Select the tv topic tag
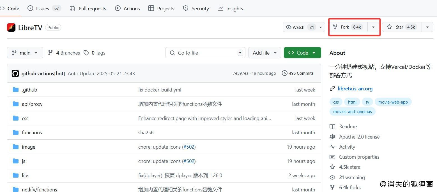The image size is (437, 192). click(367, 102)
